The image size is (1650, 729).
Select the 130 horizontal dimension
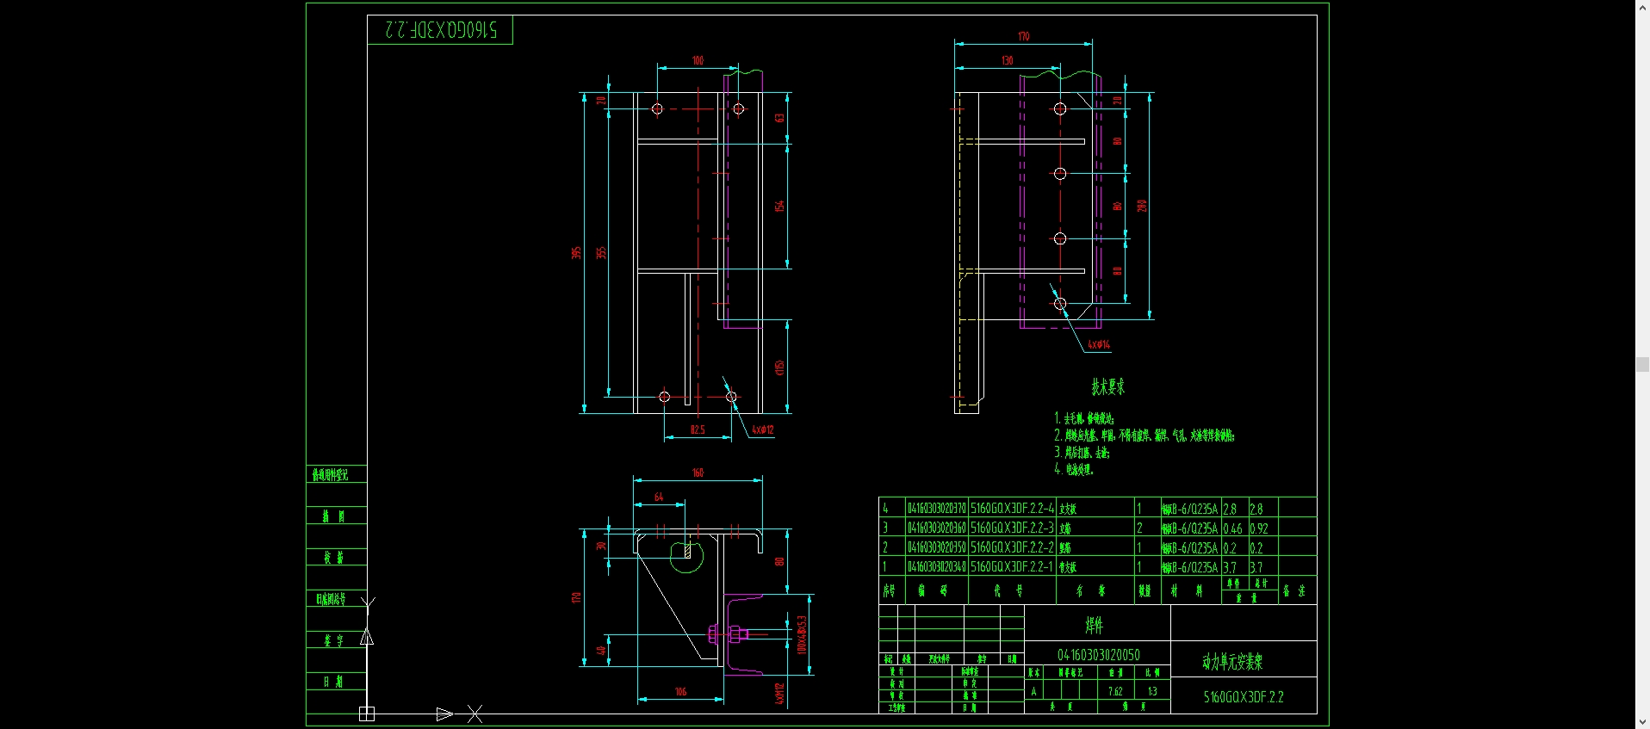1007,60
